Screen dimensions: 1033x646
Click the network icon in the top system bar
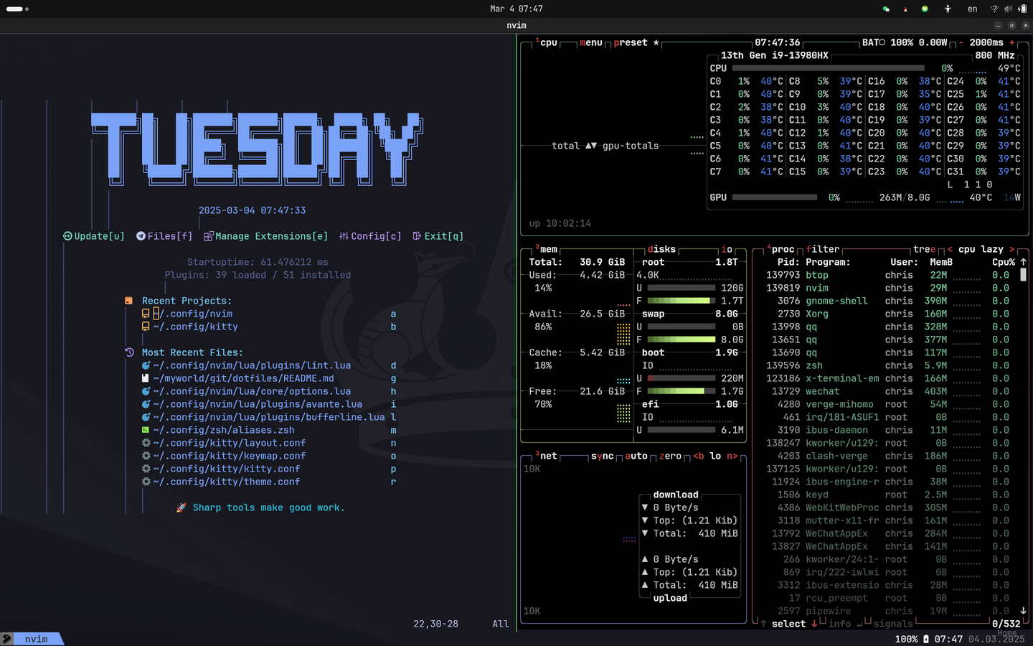[996, 9]
